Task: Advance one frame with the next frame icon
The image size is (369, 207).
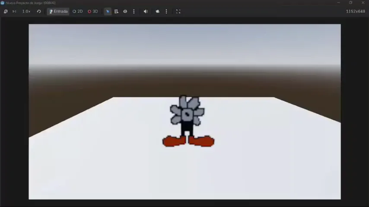Action: pyautogui.click(x=14, y=11)
